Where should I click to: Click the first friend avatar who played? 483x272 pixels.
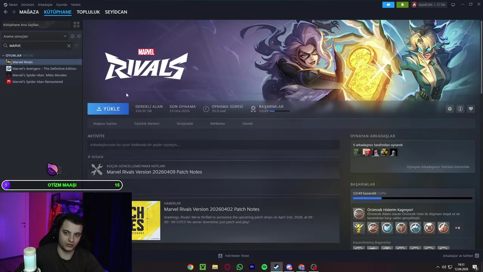(x=357, y=152)
